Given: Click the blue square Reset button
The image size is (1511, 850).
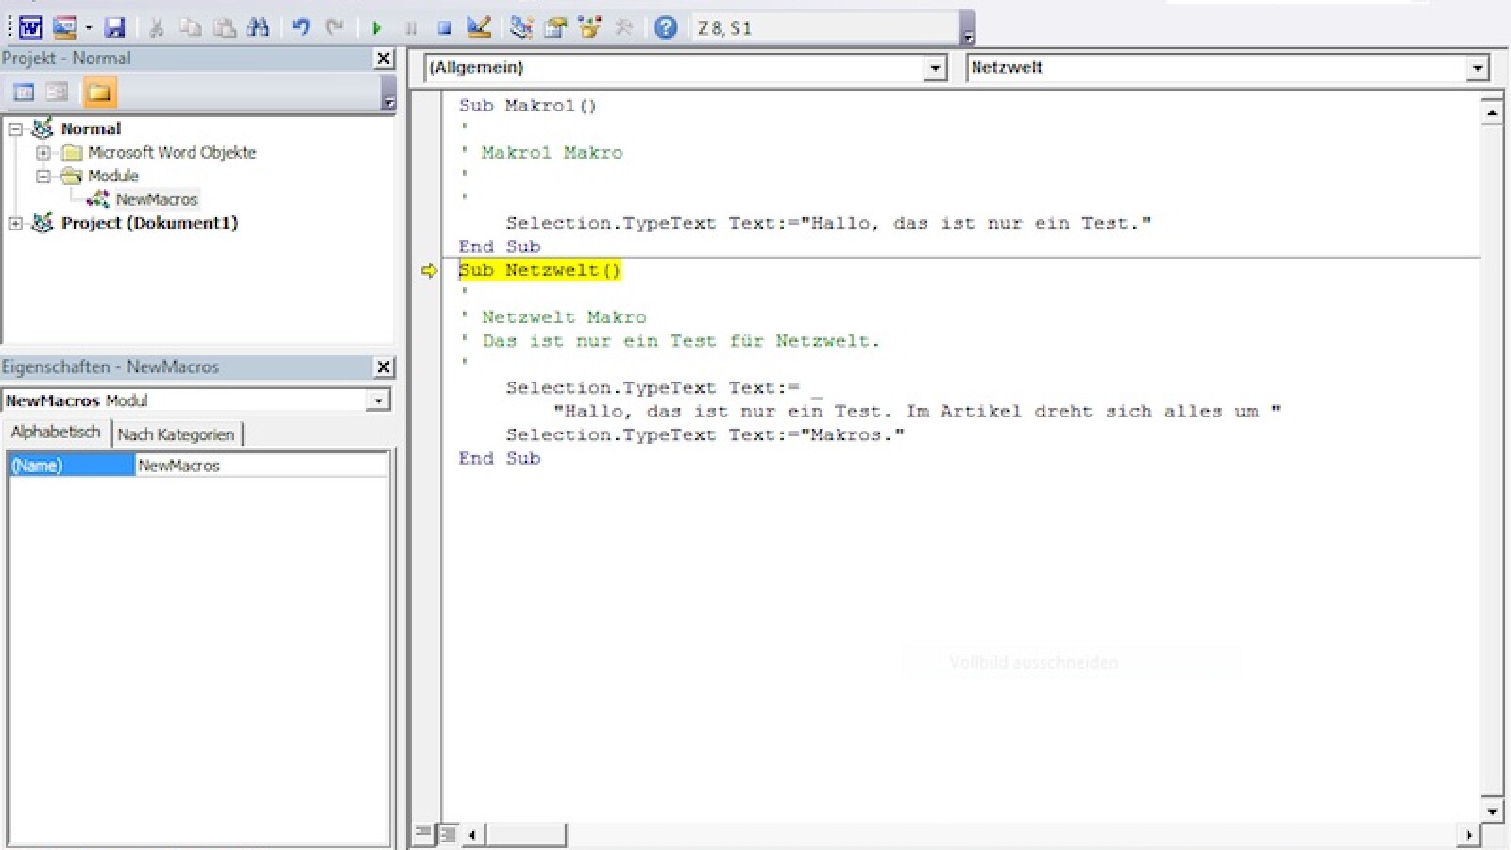Looking at the screenshot, I should (444, 28).
